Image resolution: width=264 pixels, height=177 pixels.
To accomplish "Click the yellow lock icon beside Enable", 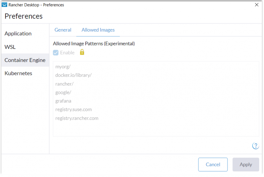I will coord(82,52).
